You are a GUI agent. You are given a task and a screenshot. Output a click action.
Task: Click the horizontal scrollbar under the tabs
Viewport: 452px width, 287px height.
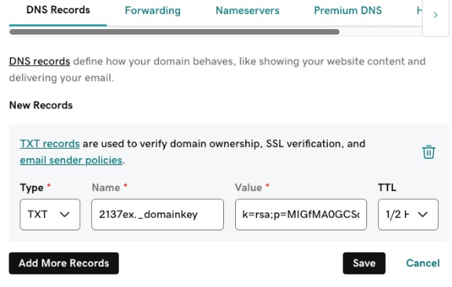[x=174, y=31]
